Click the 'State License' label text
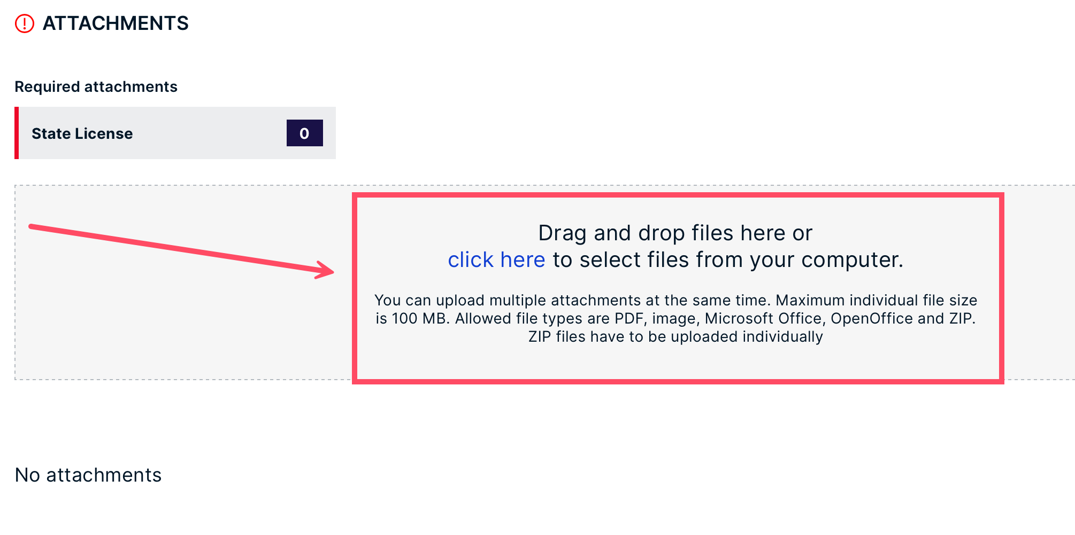This screenshot has width=1075, height=535. tap(82, 133)
